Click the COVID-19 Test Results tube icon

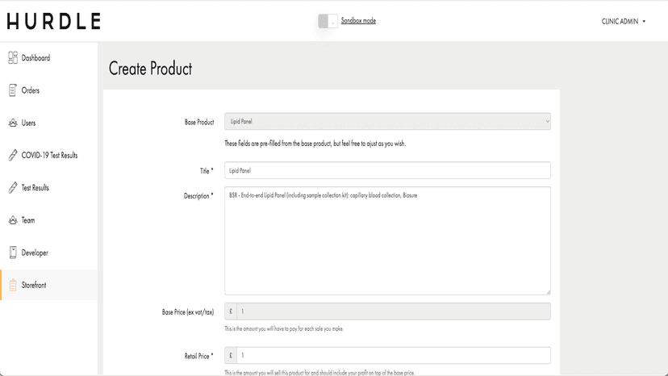(x=13, y=155)
